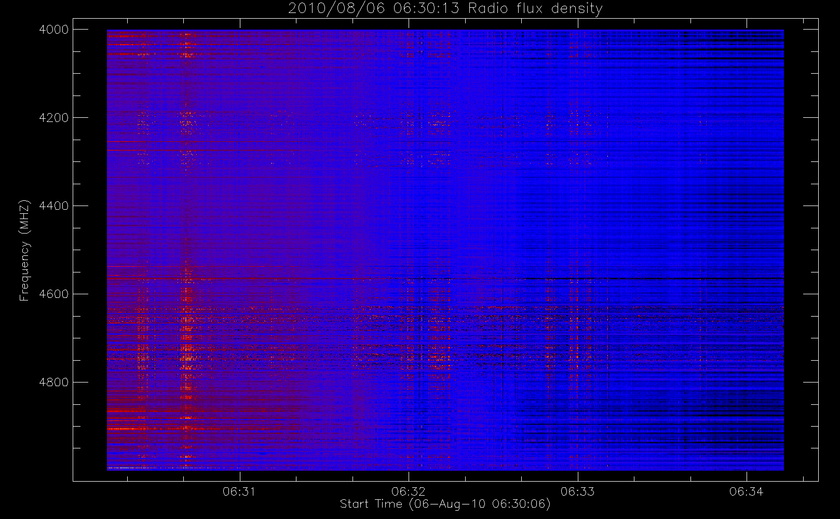Select the 4600 frequency axis label

(x=54, y=294)
